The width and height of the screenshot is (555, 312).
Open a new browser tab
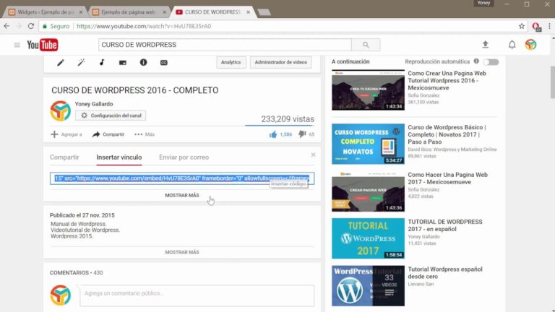[x=264, y=13]
